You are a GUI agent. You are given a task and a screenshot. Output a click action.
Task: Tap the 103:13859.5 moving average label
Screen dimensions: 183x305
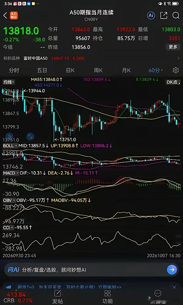click(x=97, y=79)
